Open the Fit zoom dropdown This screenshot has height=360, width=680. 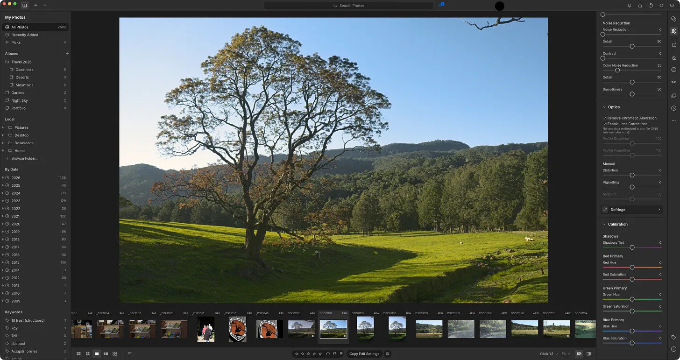pos(566,354)
